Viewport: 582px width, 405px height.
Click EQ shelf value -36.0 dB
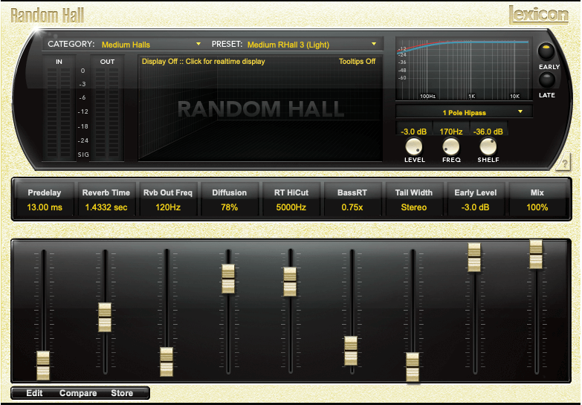coord(488,132)
